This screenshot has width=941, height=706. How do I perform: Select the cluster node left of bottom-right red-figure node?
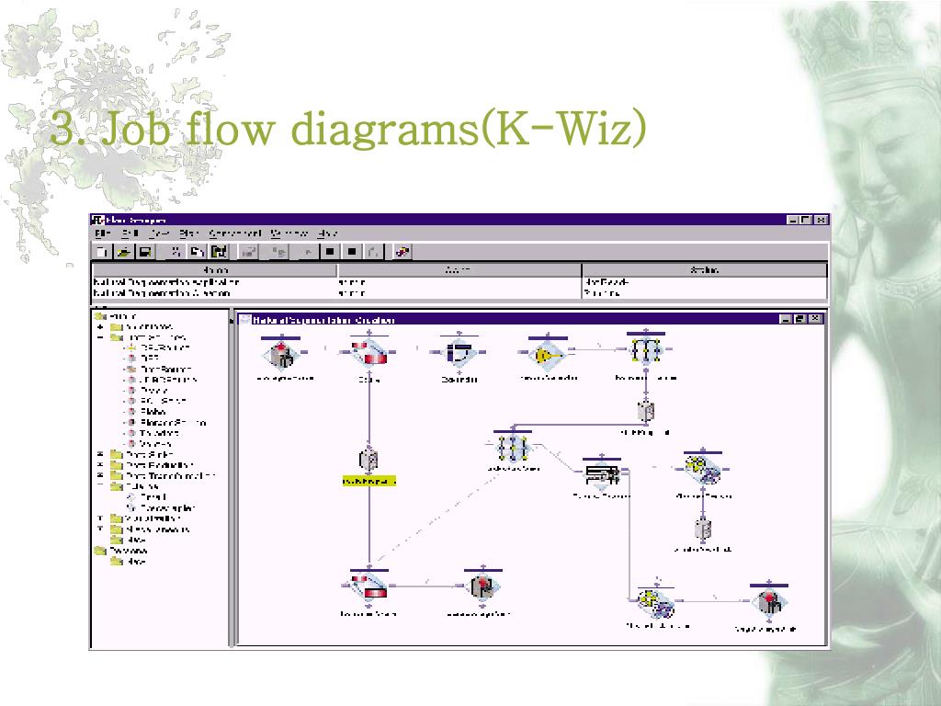tap(655, 603)
